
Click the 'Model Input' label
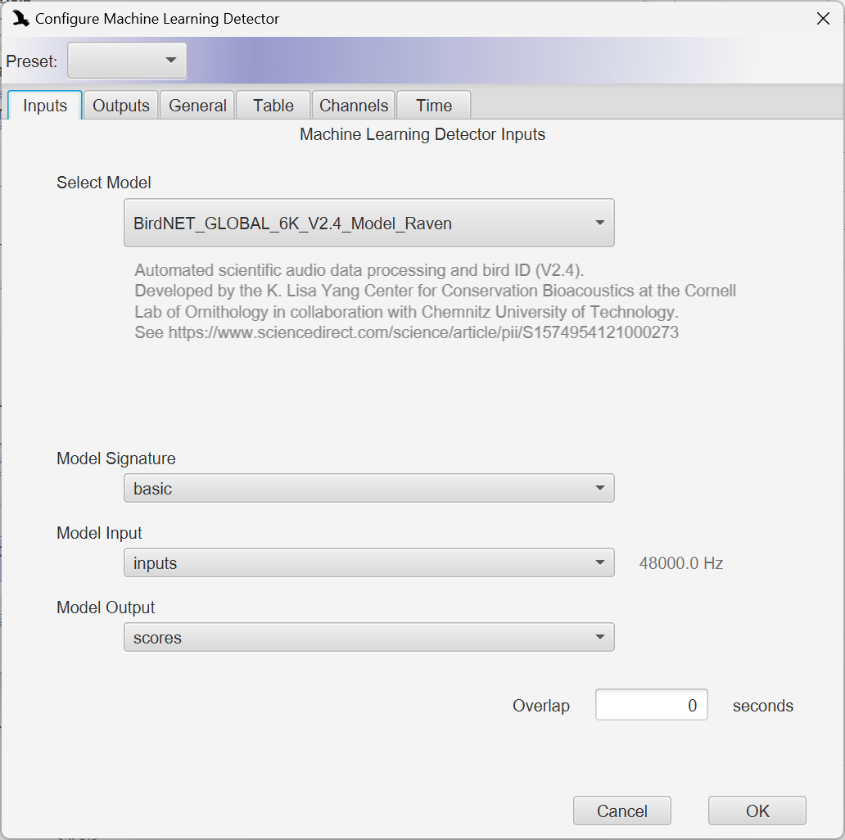pos(99,533)
